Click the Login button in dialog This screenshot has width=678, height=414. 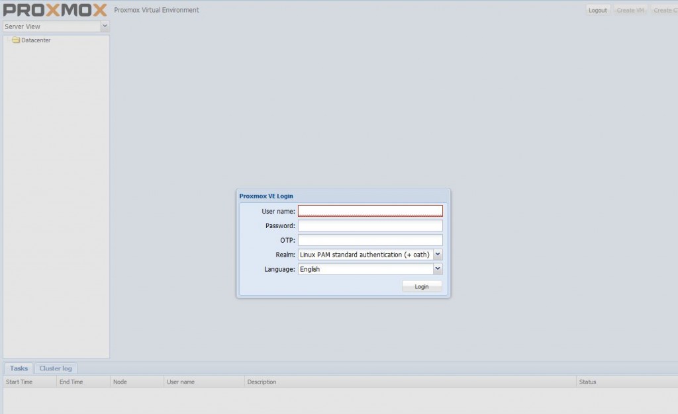422,286
